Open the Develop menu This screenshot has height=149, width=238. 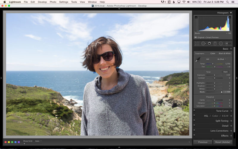[42, 2]
